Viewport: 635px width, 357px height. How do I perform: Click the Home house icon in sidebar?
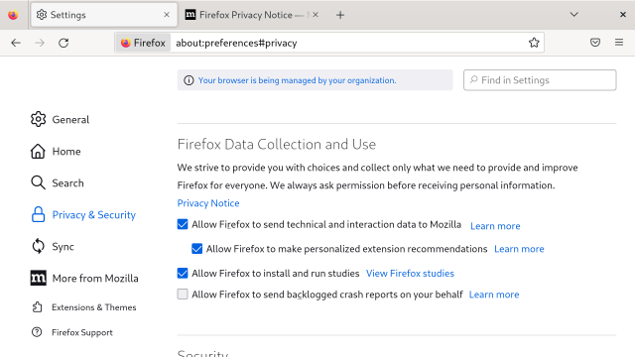[x=38, y=151]
